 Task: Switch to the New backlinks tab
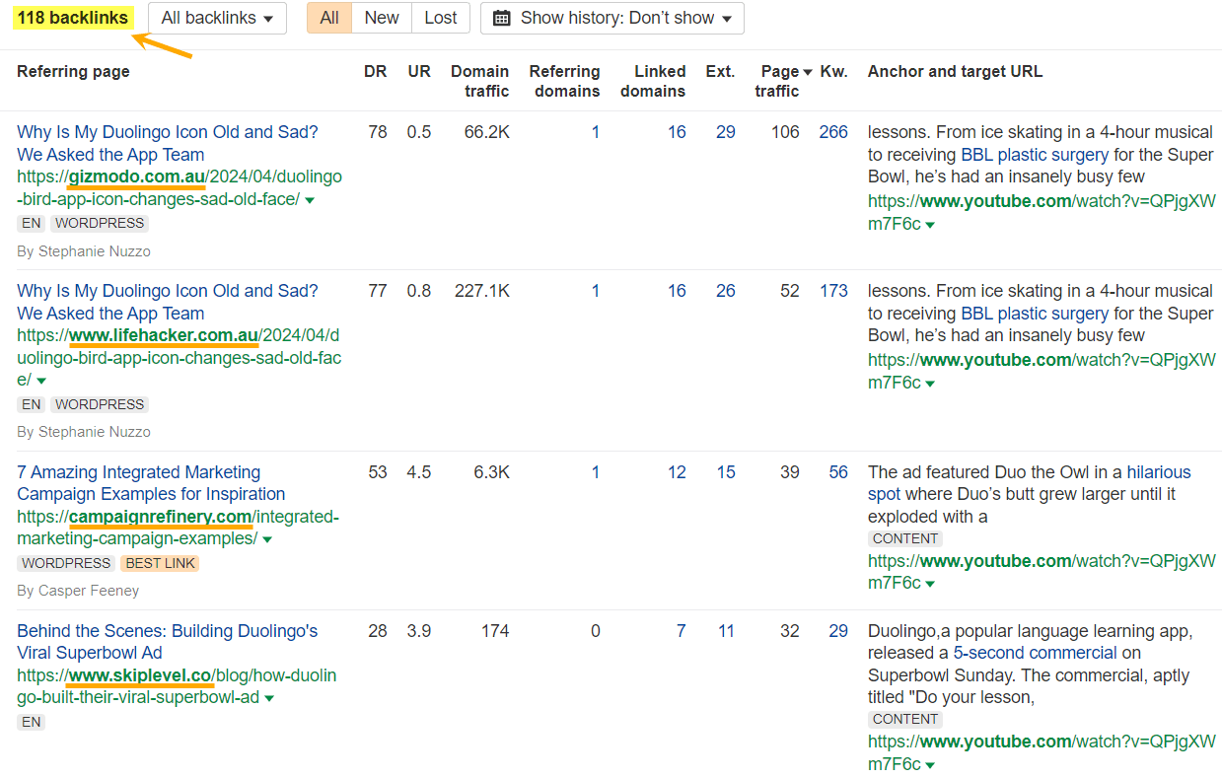pyautogui.click(x=381, y=18)
